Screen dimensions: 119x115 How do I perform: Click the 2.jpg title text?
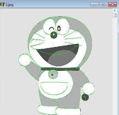(x=9, y=5)
